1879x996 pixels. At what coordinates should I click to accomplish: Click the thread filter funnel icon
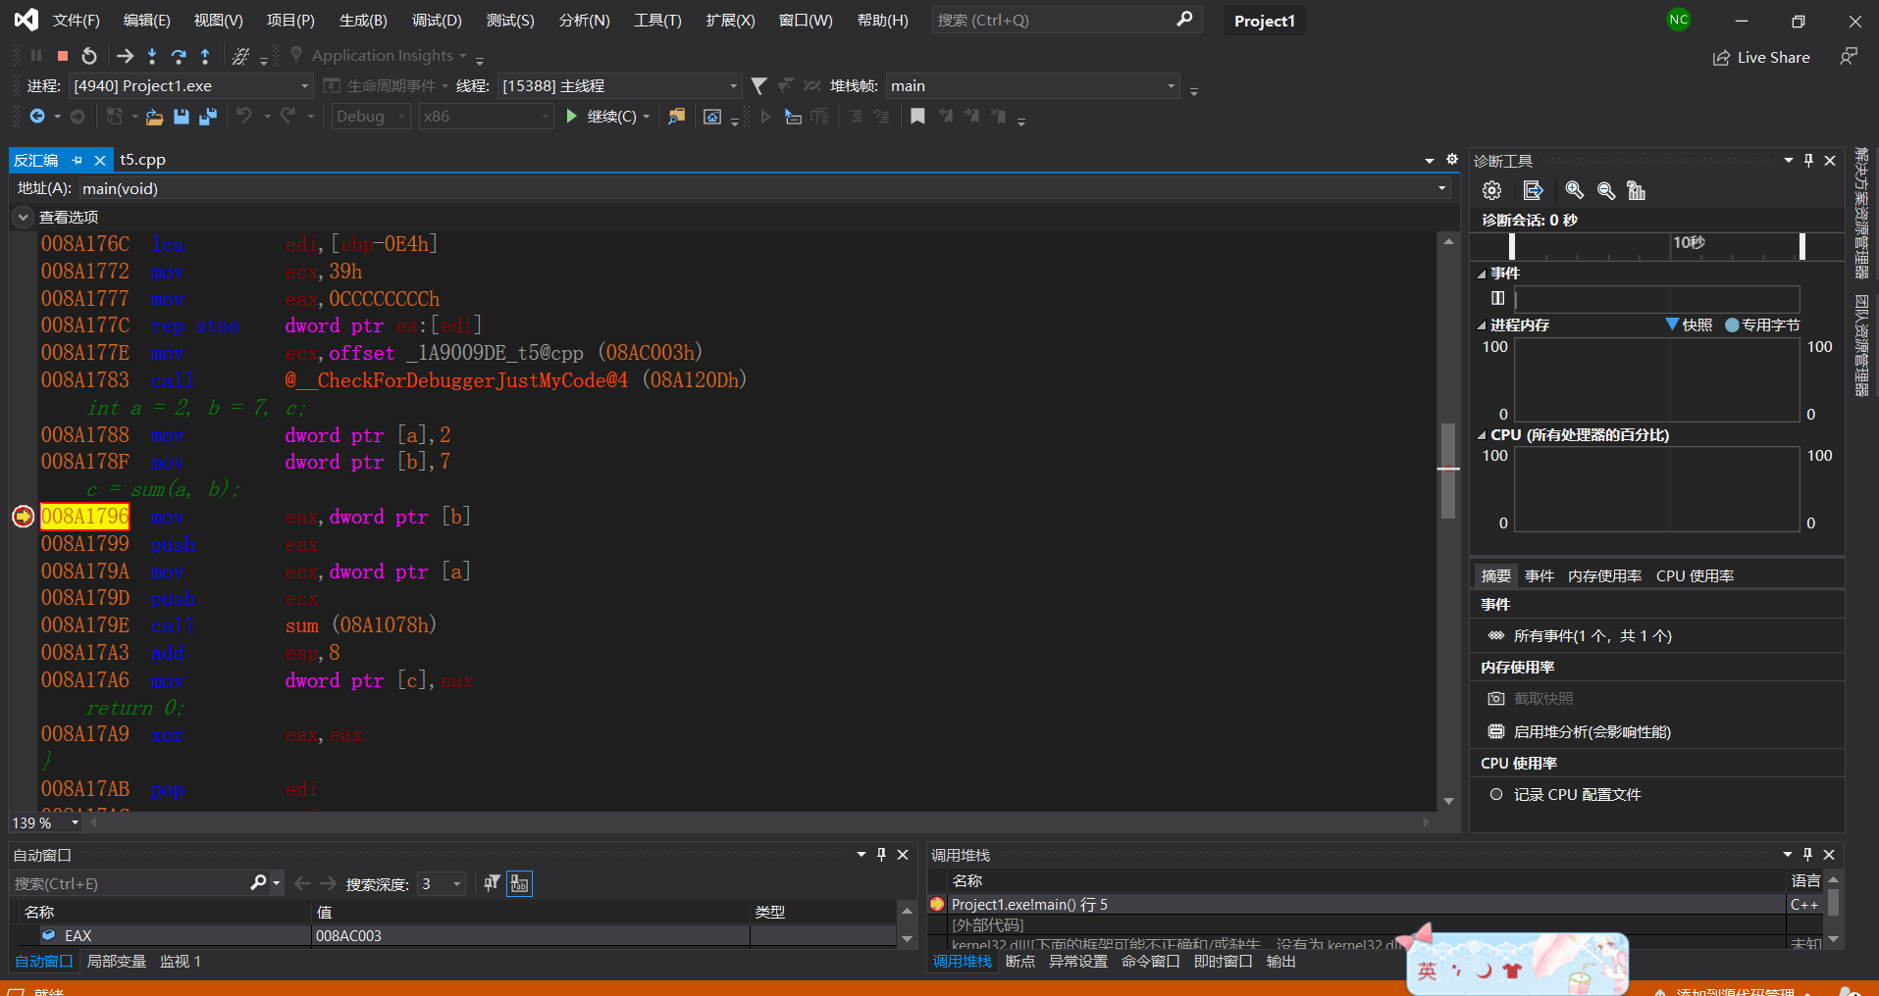758,86
